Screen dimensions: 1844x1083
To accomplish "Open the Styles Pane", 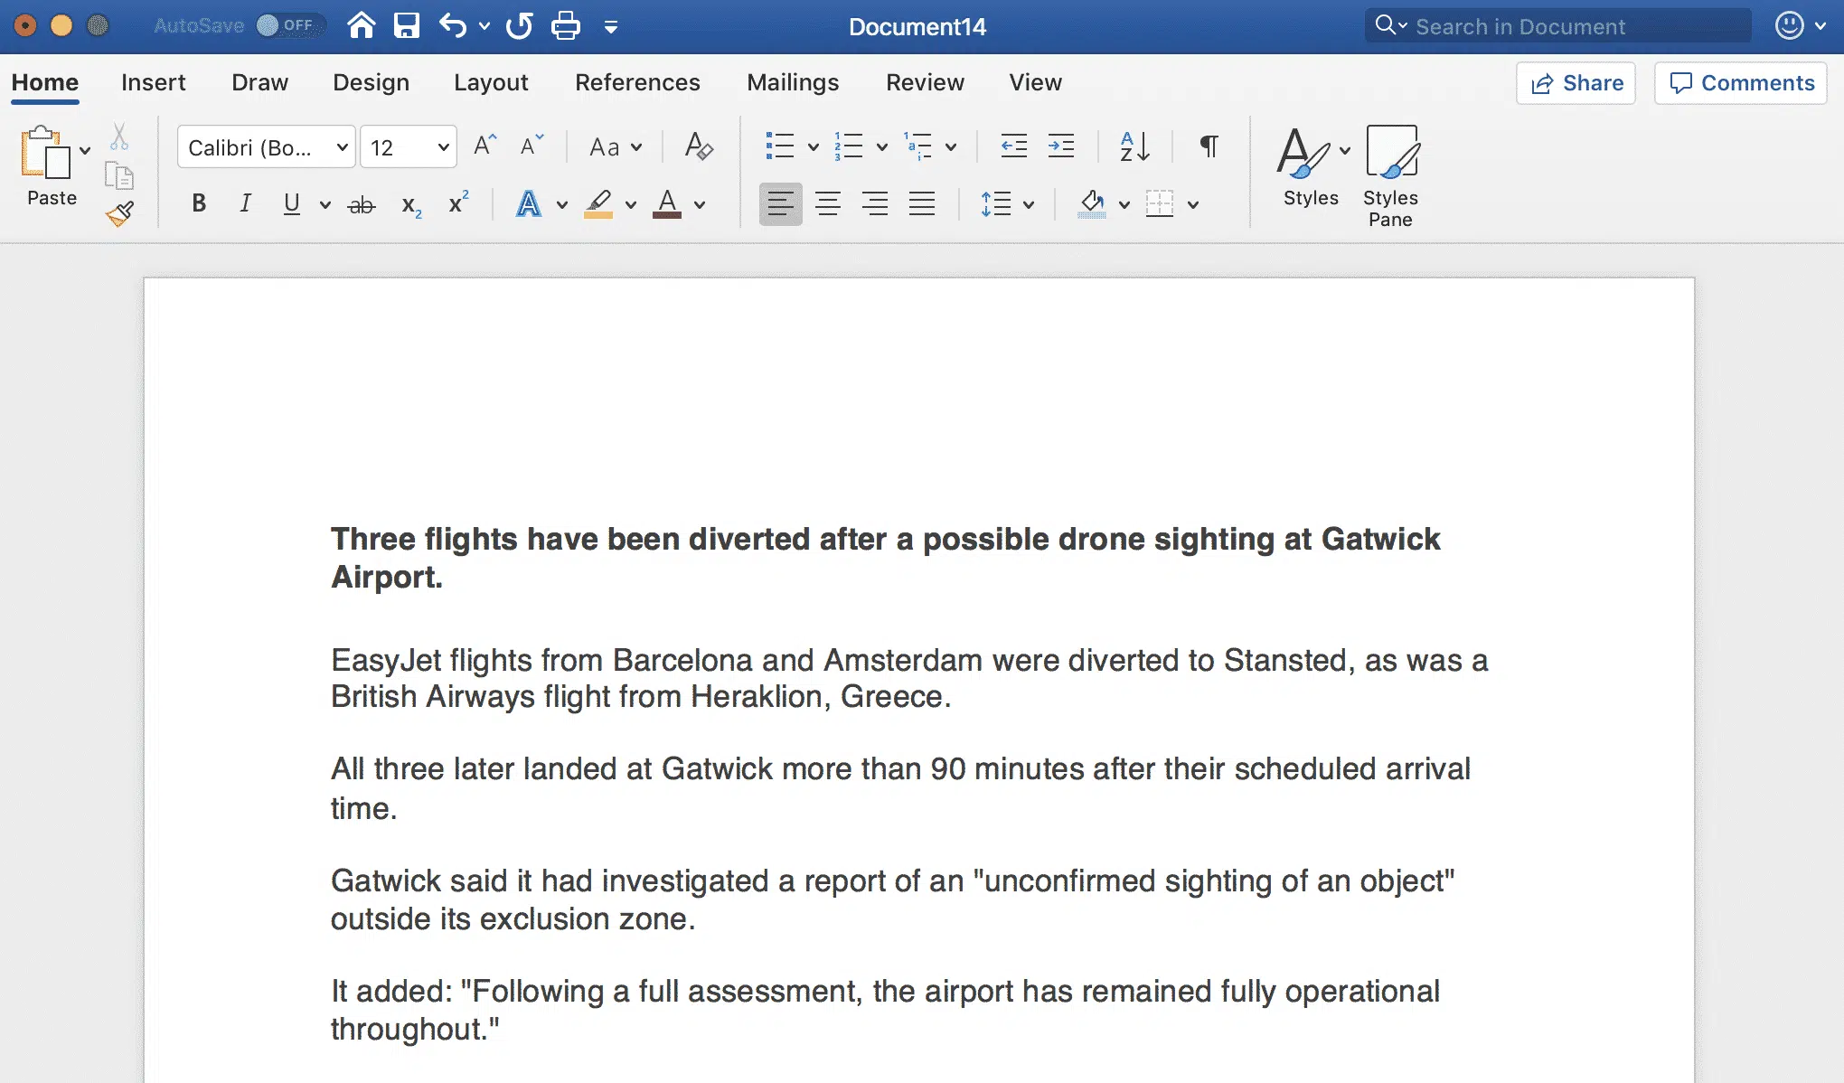I will [x=1391, y=176].
